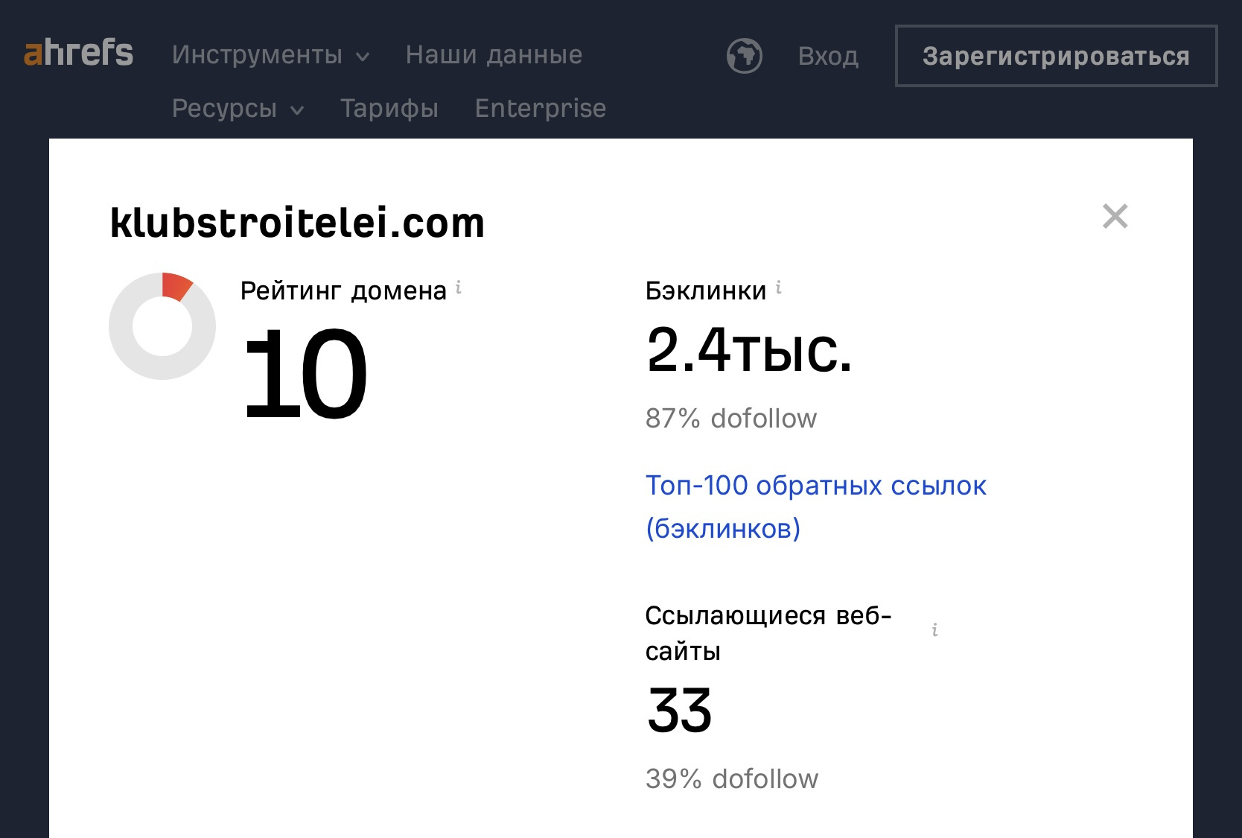Click info icon beside Рейтинг домена
Viewport: 1242px width, 838px height.
tap(459, 288)
